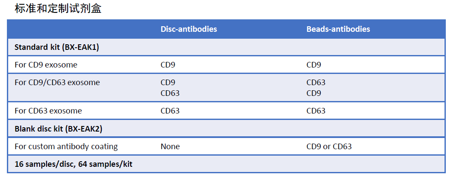Select beads CD9 text in CD9/CD63 exosome row
Image resolution: width=454 pixels, height=181 pixels.
coord(314,93)
